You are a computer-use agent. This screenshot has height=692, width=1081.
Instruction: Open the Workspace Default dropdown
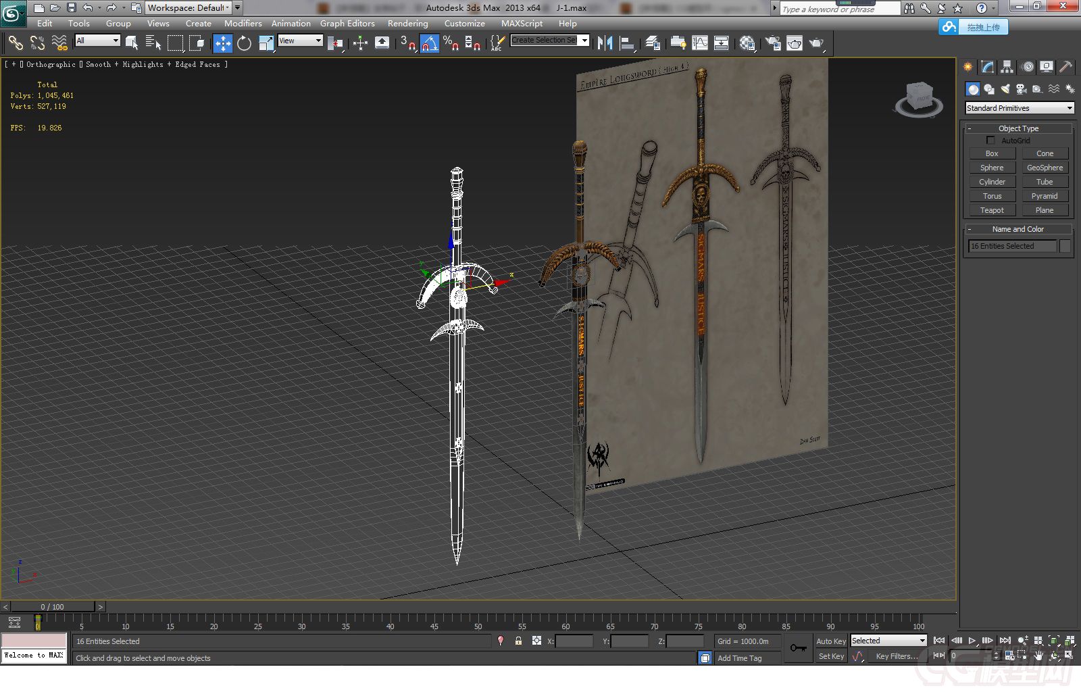point(188,7)
